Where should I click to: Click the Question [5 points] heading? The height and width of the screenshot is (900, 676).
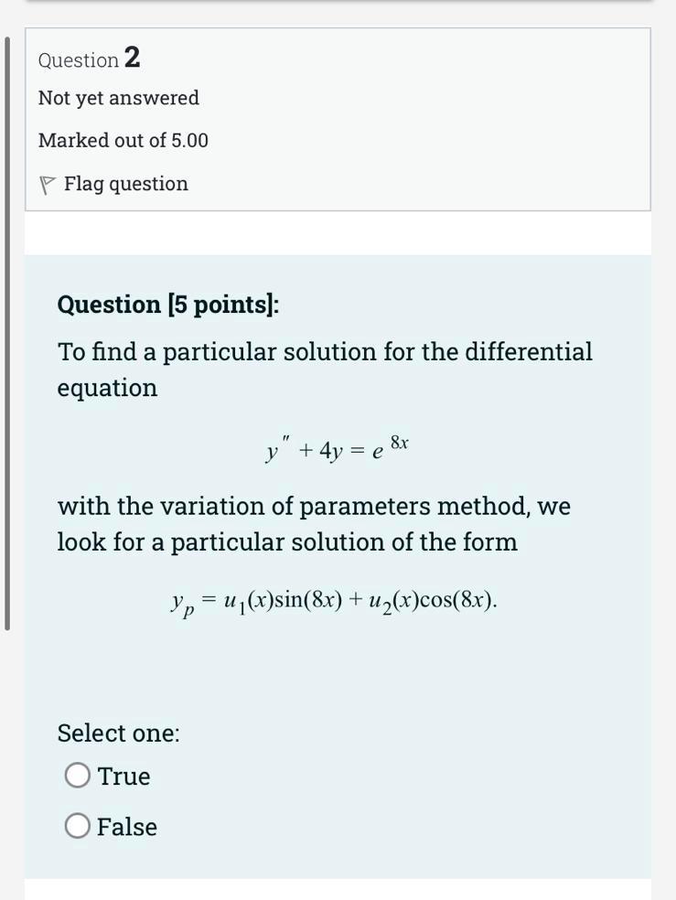click(x=170, y=304)
